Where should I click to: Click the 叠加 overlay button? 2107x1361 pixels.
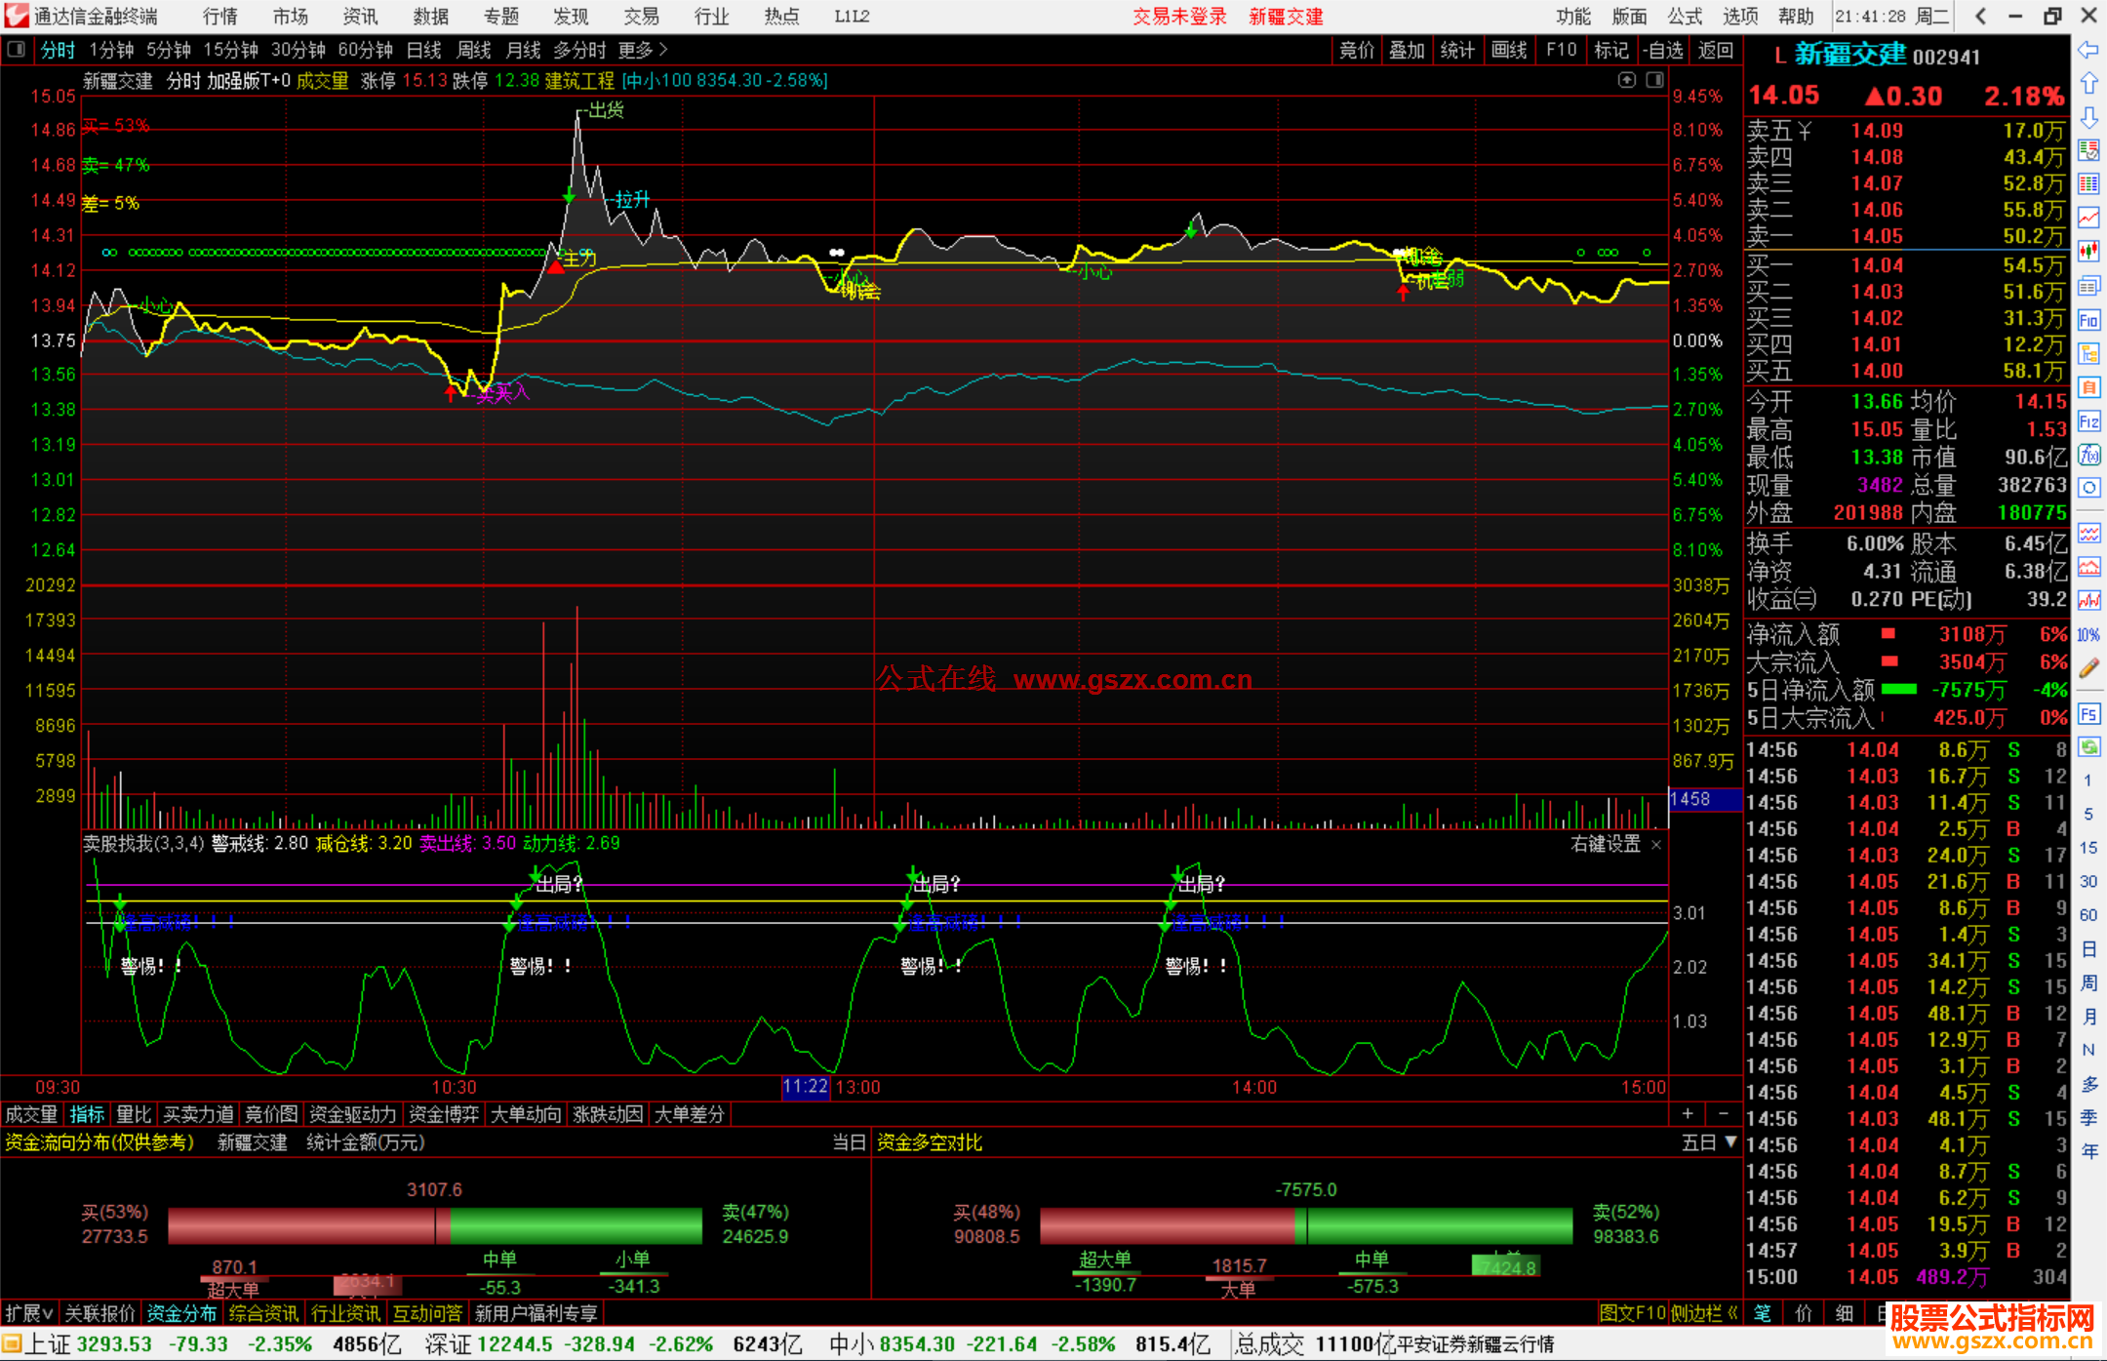coord(1407,50)
